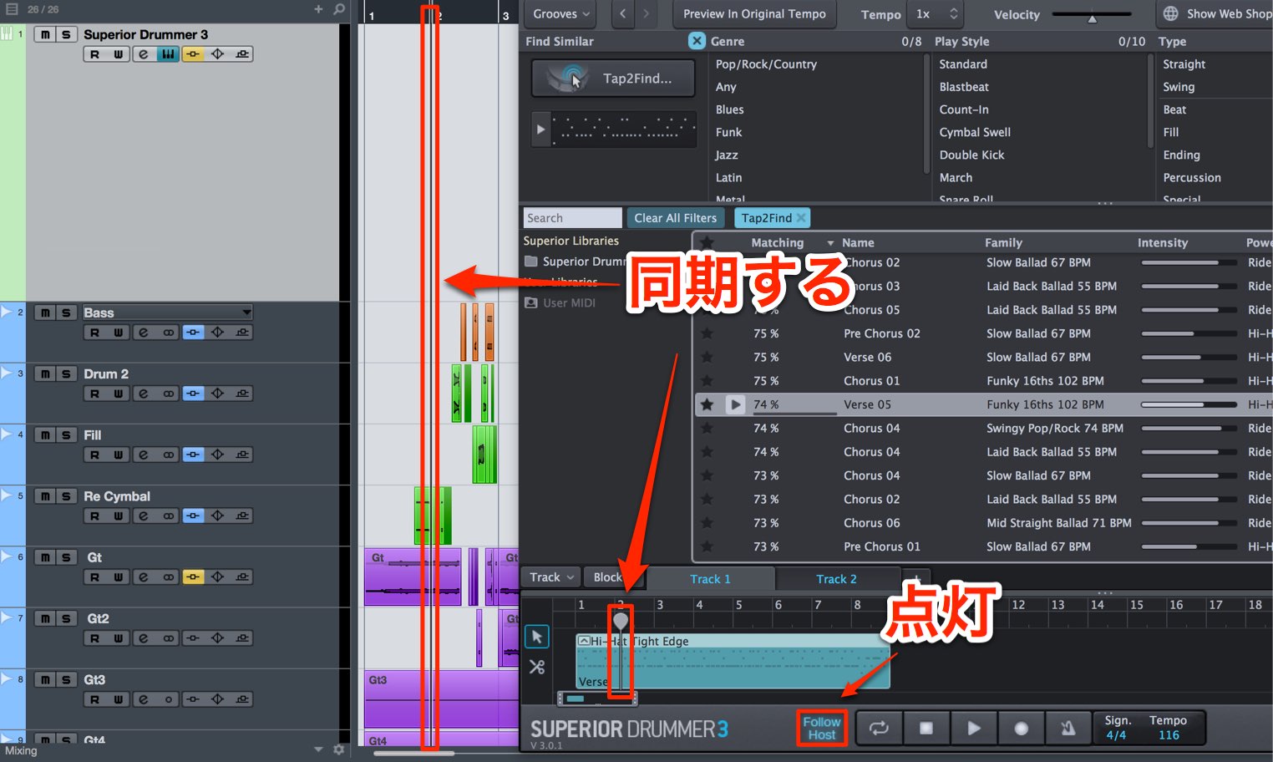Select the arrow pointer tool
Image resolution: width=1273 pixels, height=762 pixels.
click(x=536, y=637)
